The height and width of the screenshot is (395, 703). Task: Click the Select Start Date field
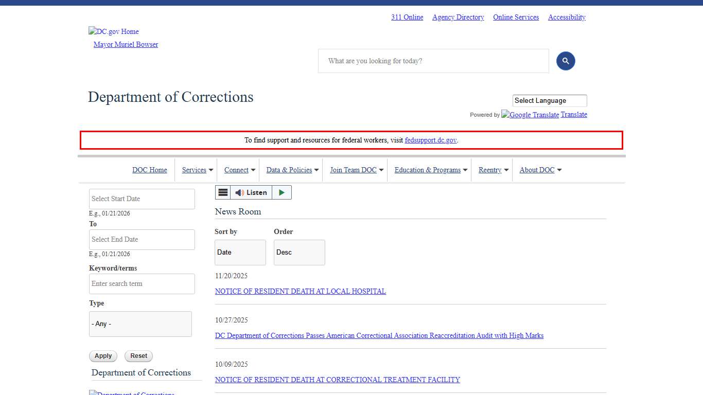(x=142, y=199)
